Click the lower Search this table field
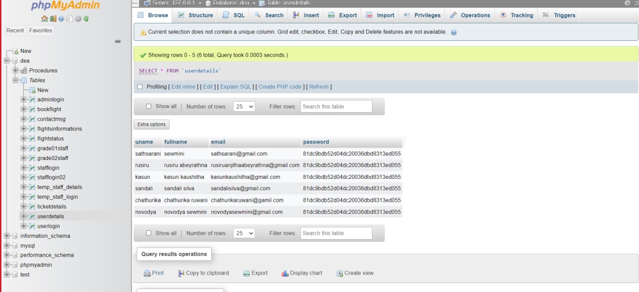 pyautogui.click(x=336, y=233)
